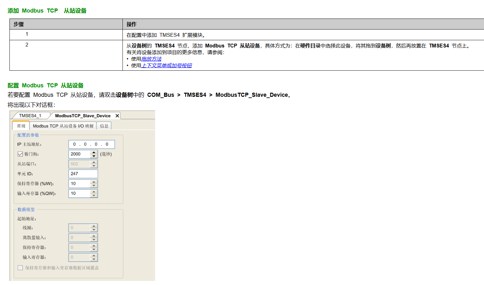484x285 pixels.
Task: Enable 保持寄存器和输入寄存器数据区域覆盖 checkbox
Action: pyautogui.click(x=20, y=268)
